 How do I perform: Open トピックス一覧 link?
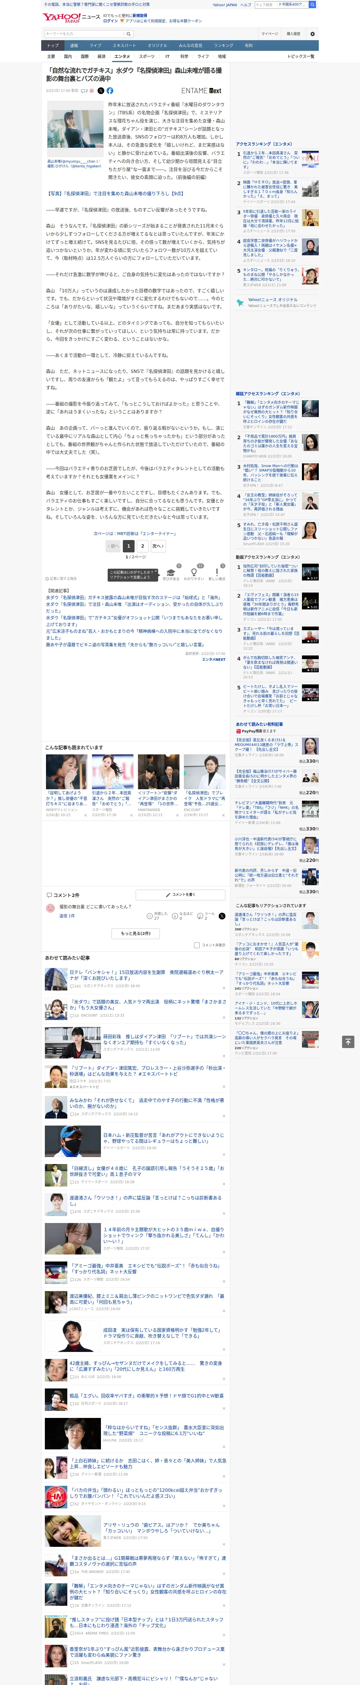pyautogui.click(x=301, y=56)
